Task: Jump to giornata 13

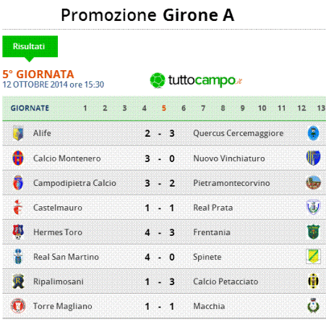Action: (321, 108)
